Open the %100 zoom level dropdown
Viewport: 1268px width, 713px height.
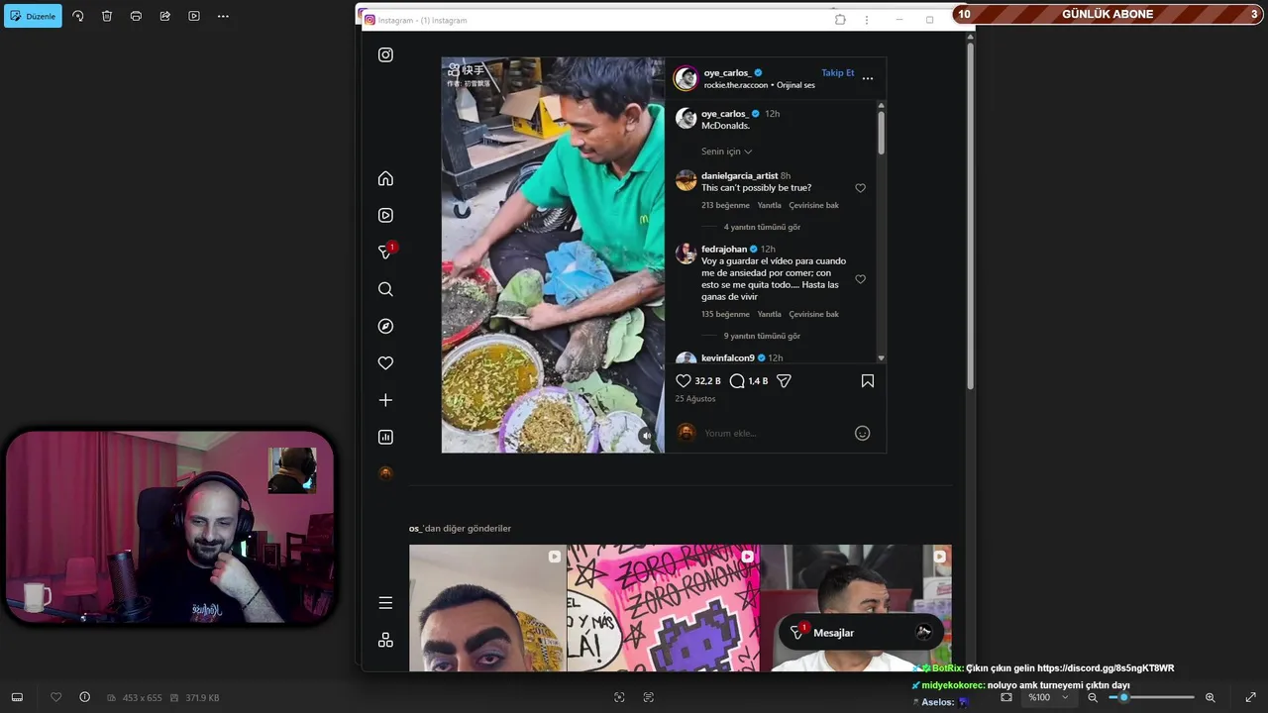pos(1048,697)
